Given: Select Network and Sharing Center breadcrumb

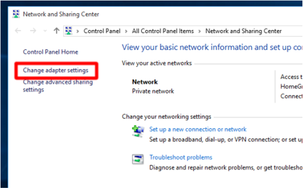Looking at the screenshot, I should click(244, 31).
